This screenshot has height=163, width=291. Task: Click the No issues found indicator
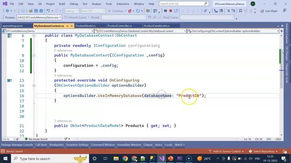click(x=36, y=139)
